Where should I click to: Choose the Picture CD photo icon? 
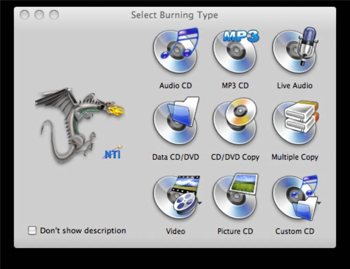pos(235,197)
